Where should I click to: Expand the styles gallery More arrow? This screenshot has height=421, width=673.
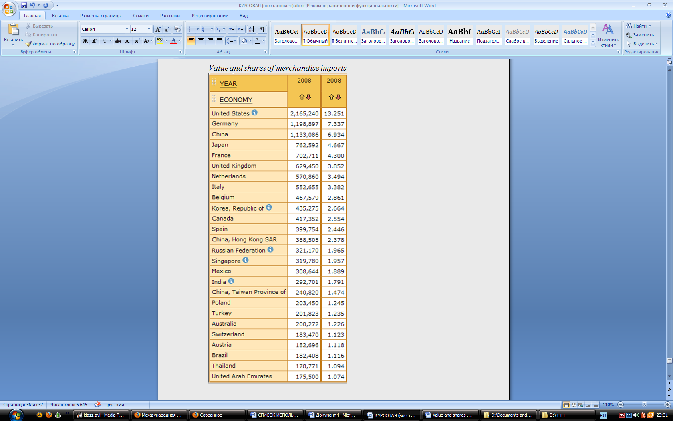coord(593,43)
